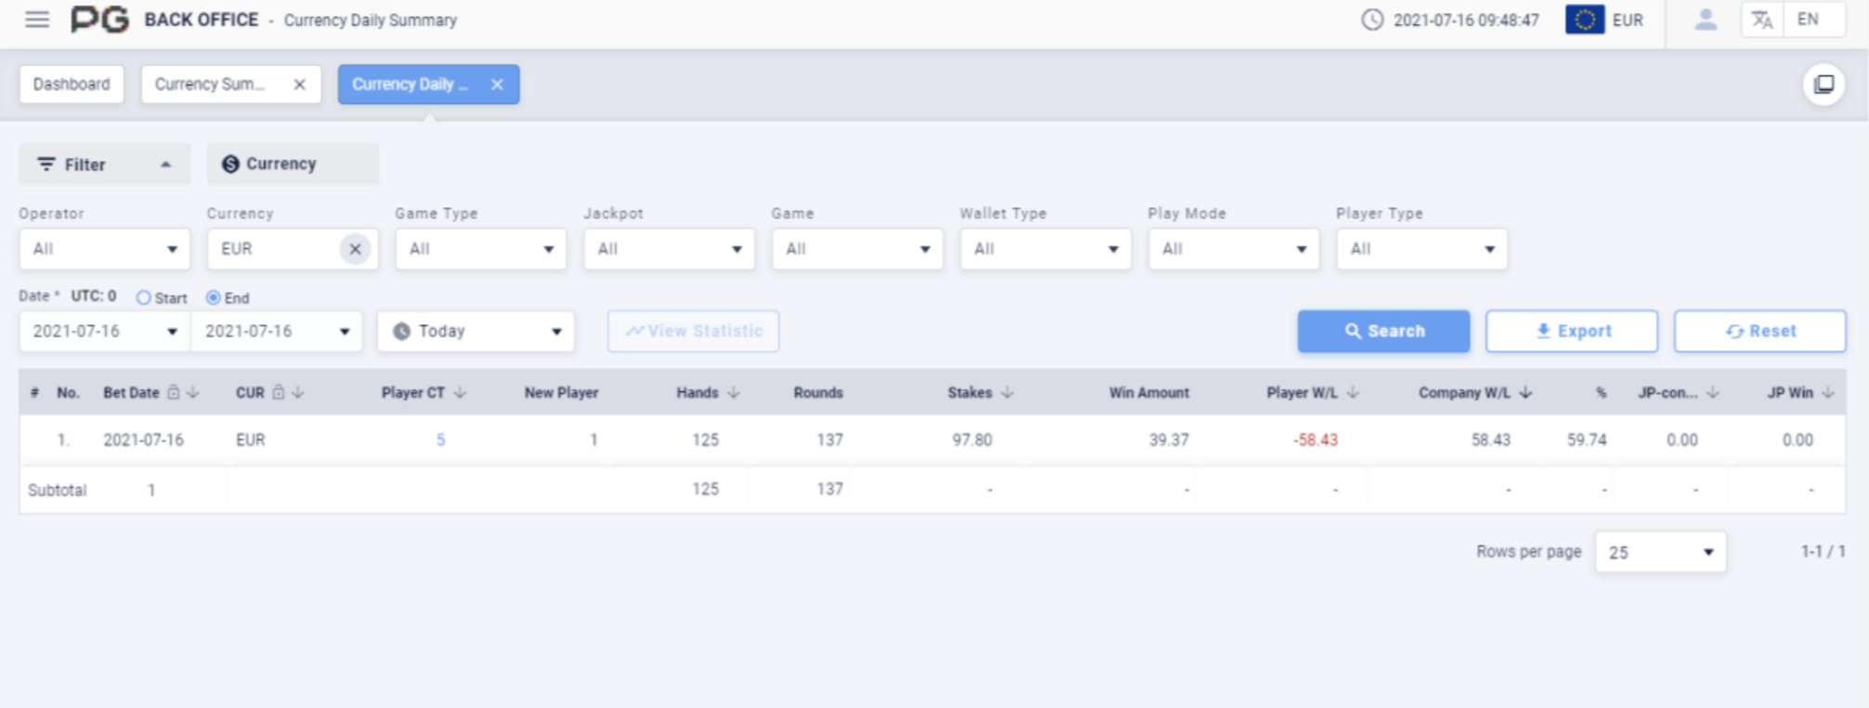This screenshot has height=708, width=1869.
Task: Sort by Company W/L column arrow
Action: tap(1525, 393)
